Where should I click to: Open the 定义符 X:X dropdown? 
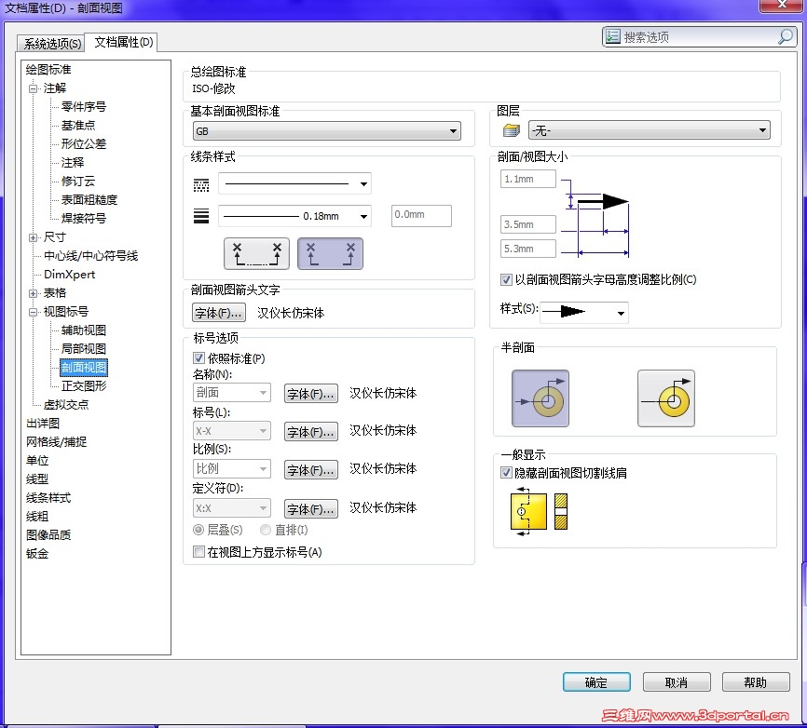(x=232, y=508)
